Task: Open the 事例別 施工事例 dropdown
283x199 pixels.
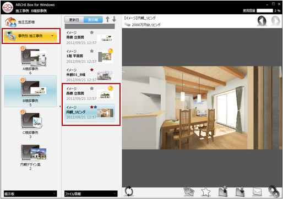Action: coord(31,36)
